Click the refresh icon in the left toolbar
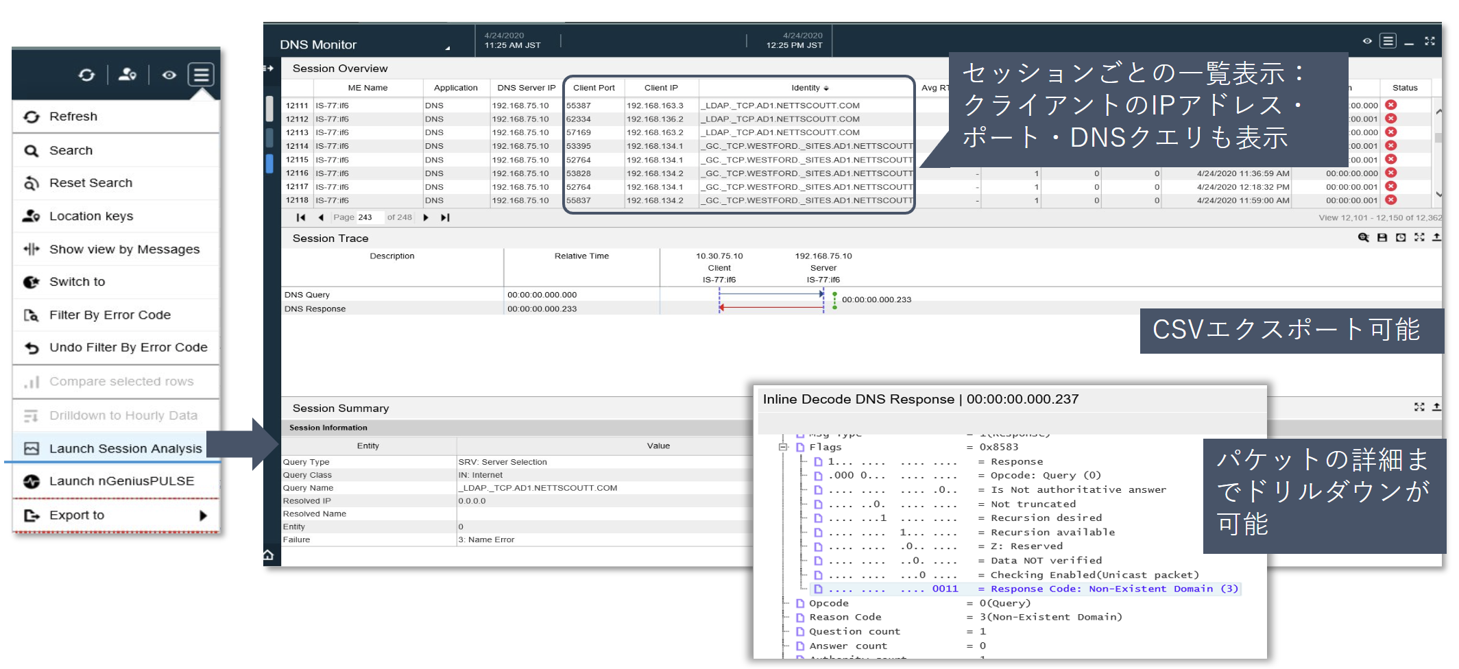 pyautogui.click(x=86, y=75)
